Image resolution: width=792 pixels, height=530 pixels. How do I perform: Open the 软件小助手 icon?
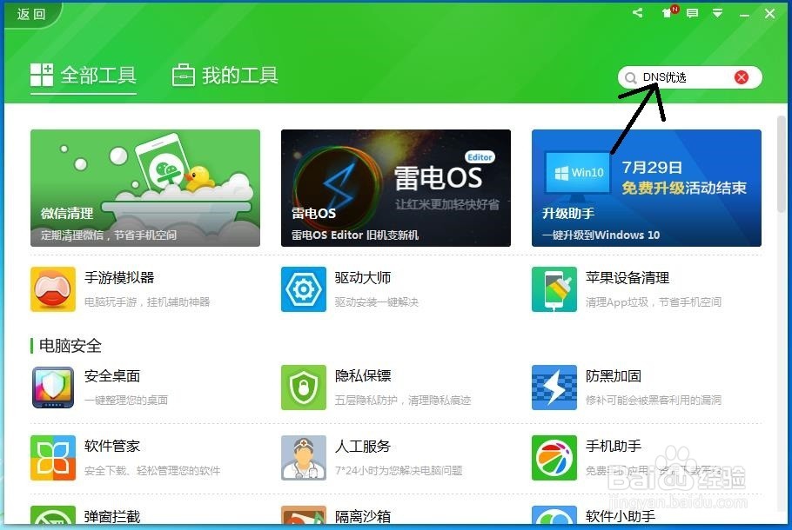554,515
